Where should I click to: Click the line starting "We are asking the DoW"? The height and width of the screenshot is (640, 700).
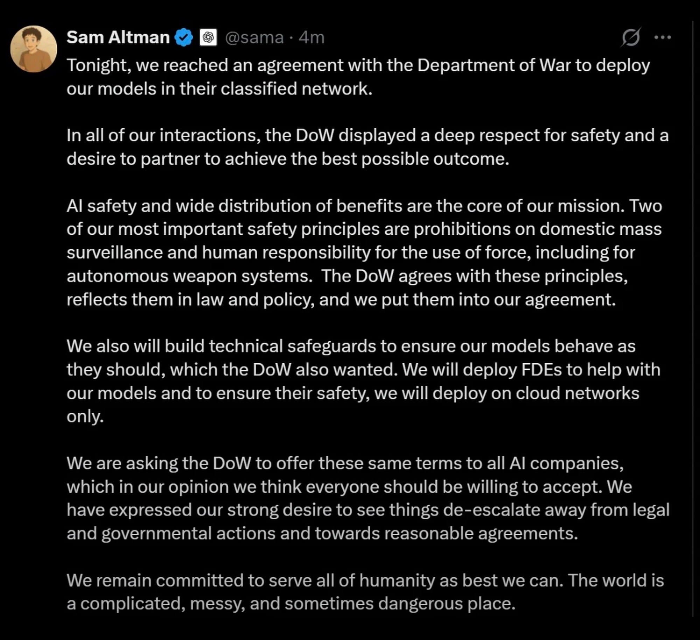[345, 463]
